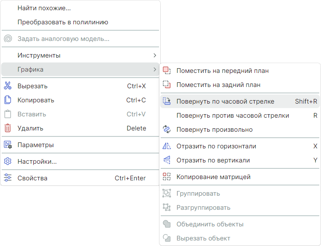Click the gear icon beside Настройки
The image size is (321, 246).
tap(8, 162)
